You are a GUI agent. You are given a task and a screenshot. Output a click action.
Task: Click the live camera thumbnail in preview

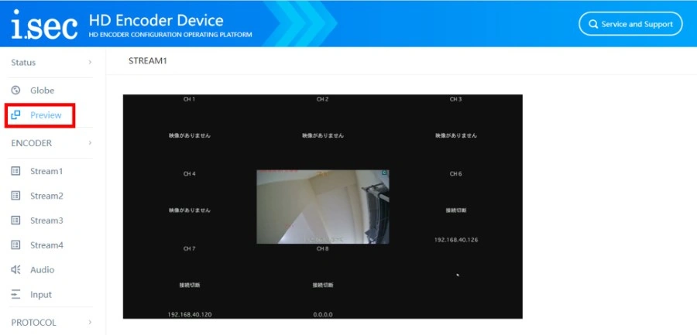click(x=323, y=207)
